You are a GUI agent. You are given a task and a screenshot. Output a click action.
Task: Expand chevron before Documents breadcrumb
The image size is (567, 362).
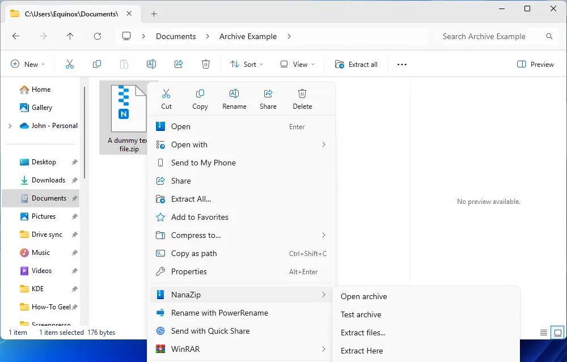[x=143, y=36]
